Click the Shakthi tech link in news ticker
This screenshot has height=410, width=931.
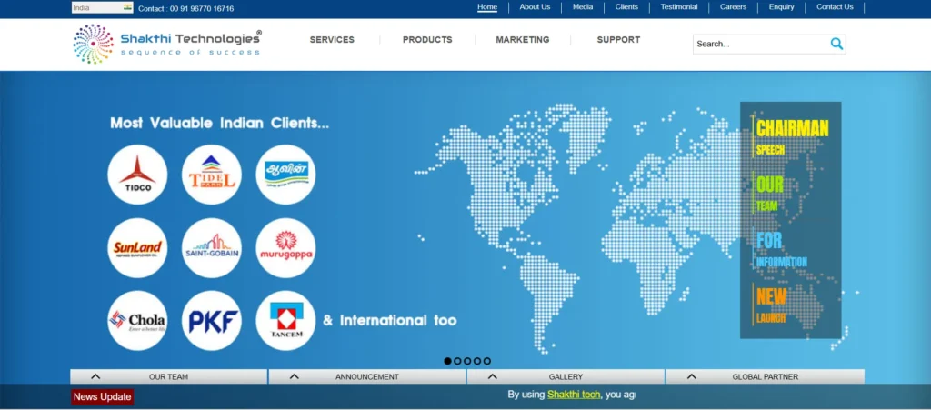(x=574, y=395)
